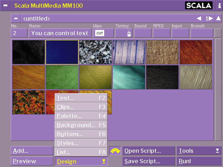Click the CUT wipe icon
This screenshot has width=223, height=167.
100,33
